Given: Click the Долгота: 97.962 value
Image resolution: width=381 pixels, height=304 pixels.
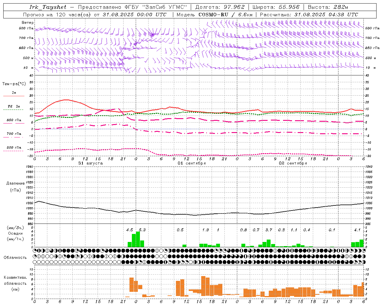Looking at the screenshot, I should tap(220, 7).
